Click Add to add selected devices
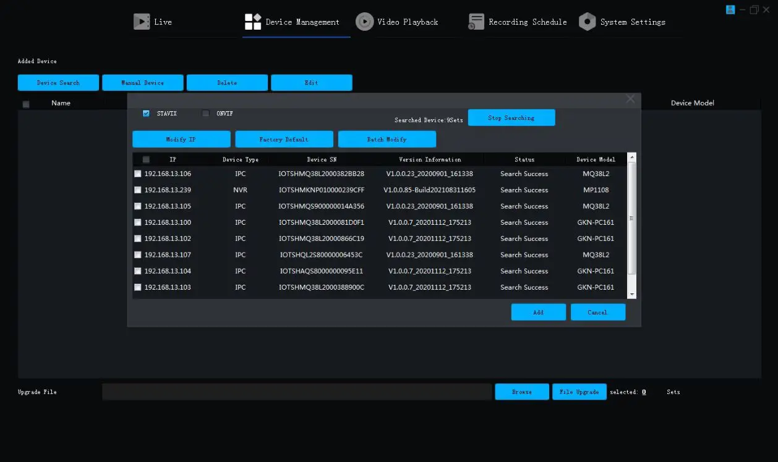The height and width of the screenshot is (462, 778). pos(538,312)
